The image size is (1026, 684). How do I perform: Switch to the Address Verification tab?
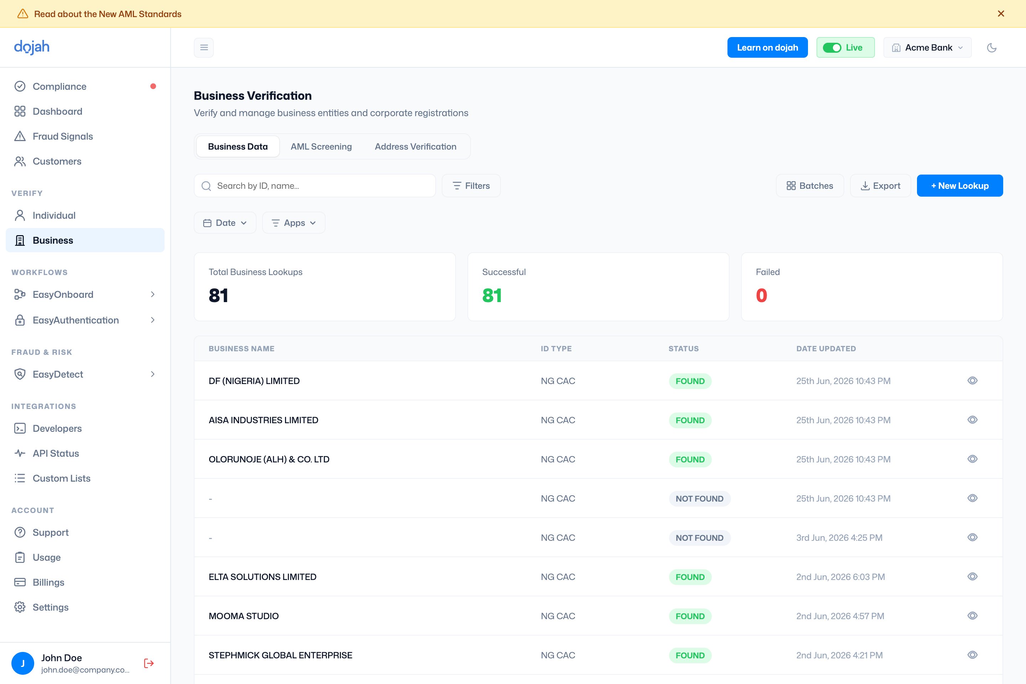point(415,146)
